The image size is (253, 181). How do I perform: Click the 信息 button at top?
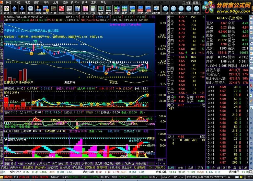(x=195, y=2)
